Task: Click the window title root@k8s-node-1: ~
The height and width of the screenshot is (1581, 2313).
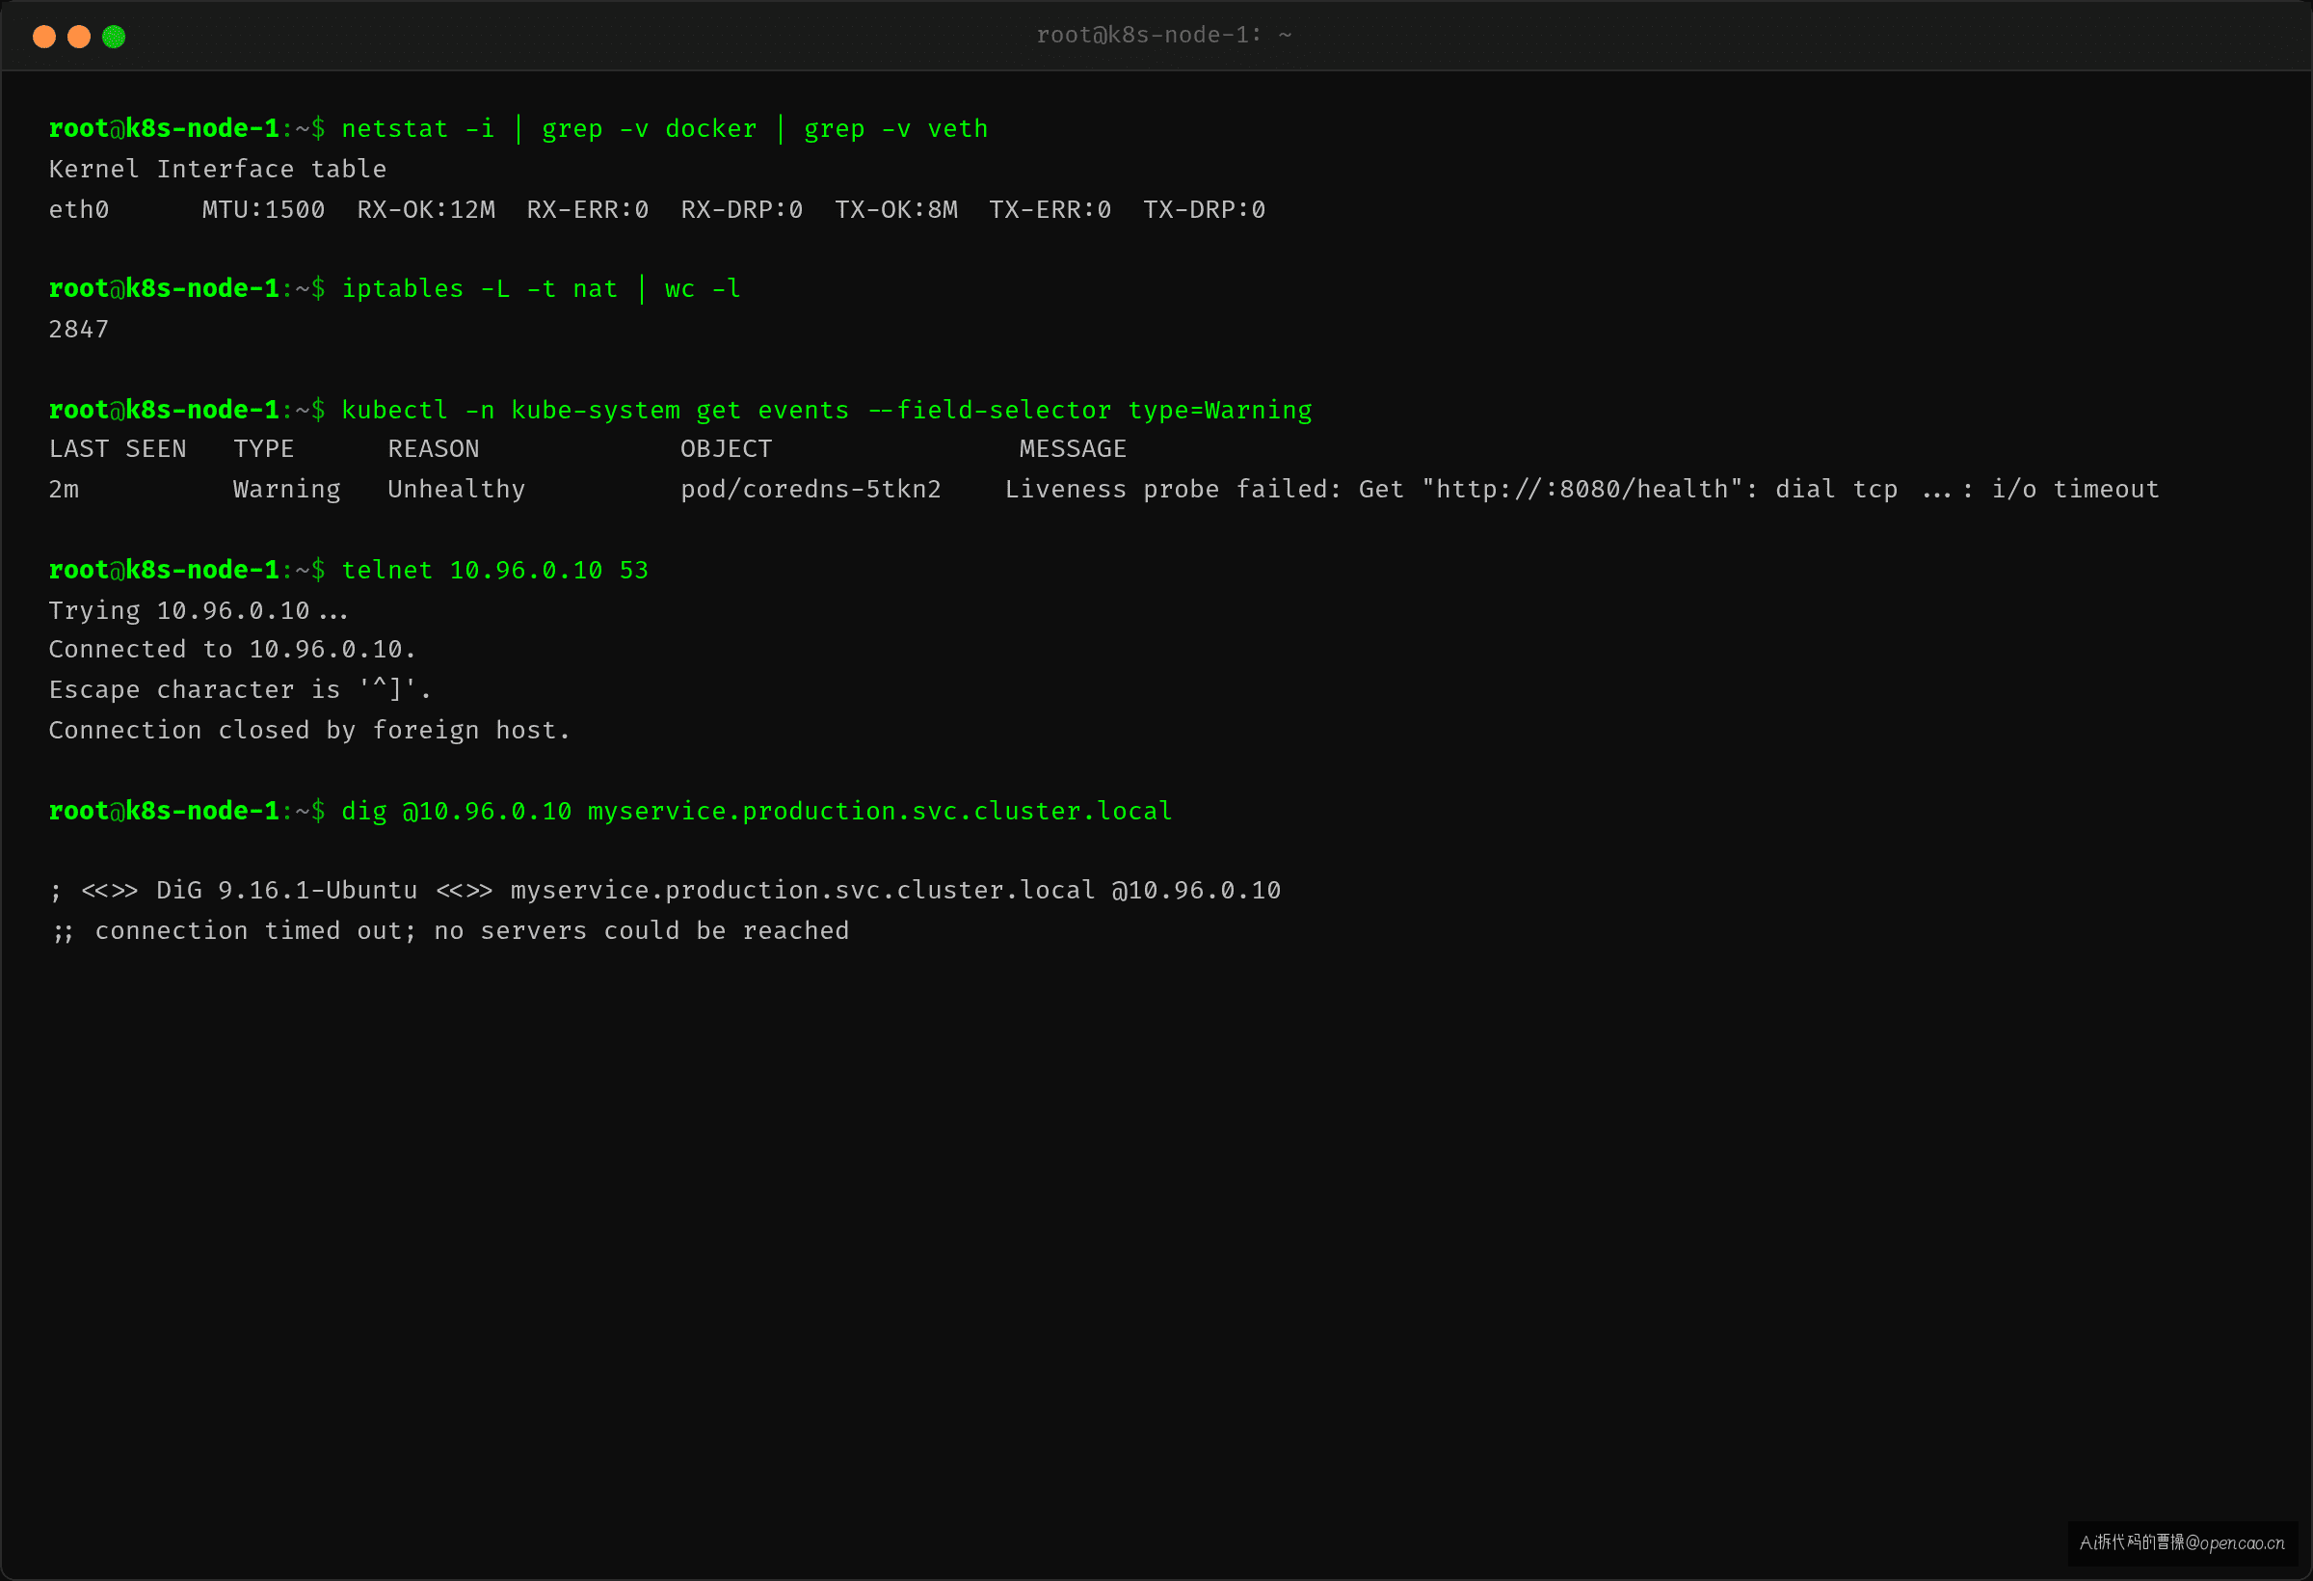Action: tap(1163, 35)
